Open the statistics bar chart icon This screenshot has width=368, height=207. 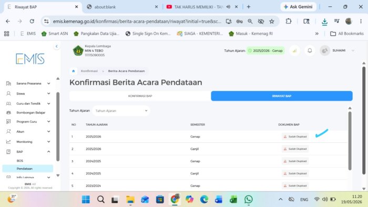[x=294, y=50]
